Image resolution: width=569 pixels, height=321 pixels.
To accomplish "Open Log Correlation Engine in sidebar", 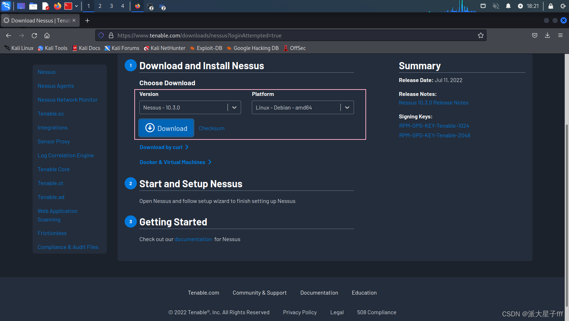I will (x=66, y=156).
